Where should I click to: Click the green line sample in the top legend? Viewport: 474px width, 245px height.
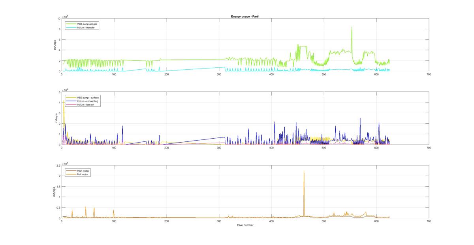[x=71, y=24]
